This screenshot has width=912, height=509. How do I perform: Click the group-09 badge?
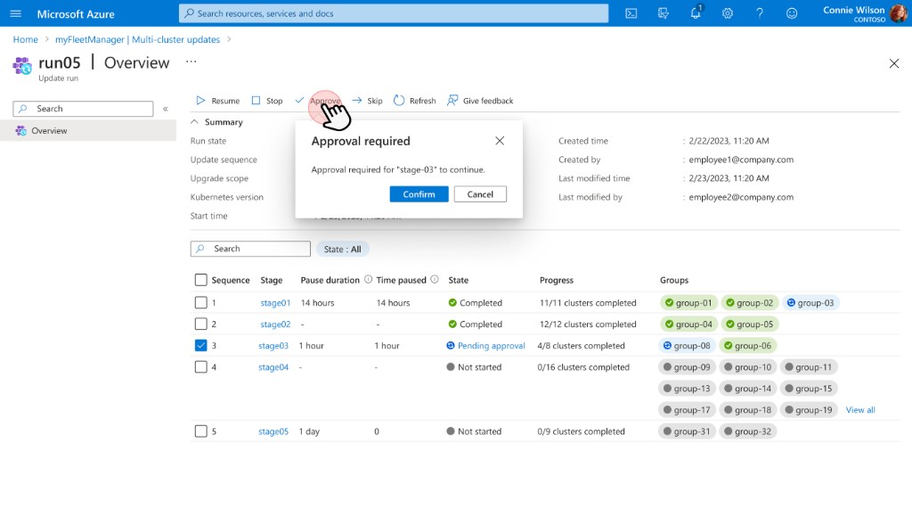coord(687,367)
